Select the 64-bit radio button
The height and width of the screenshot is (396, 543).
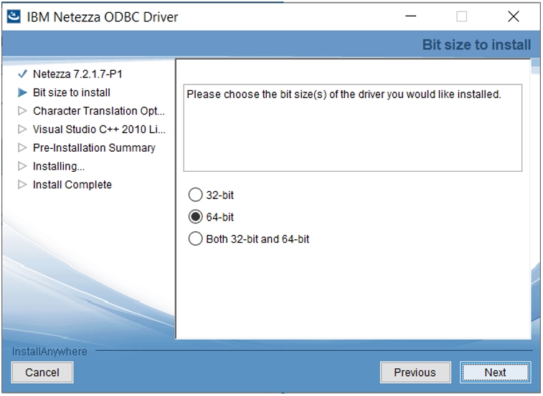[195, 217]
